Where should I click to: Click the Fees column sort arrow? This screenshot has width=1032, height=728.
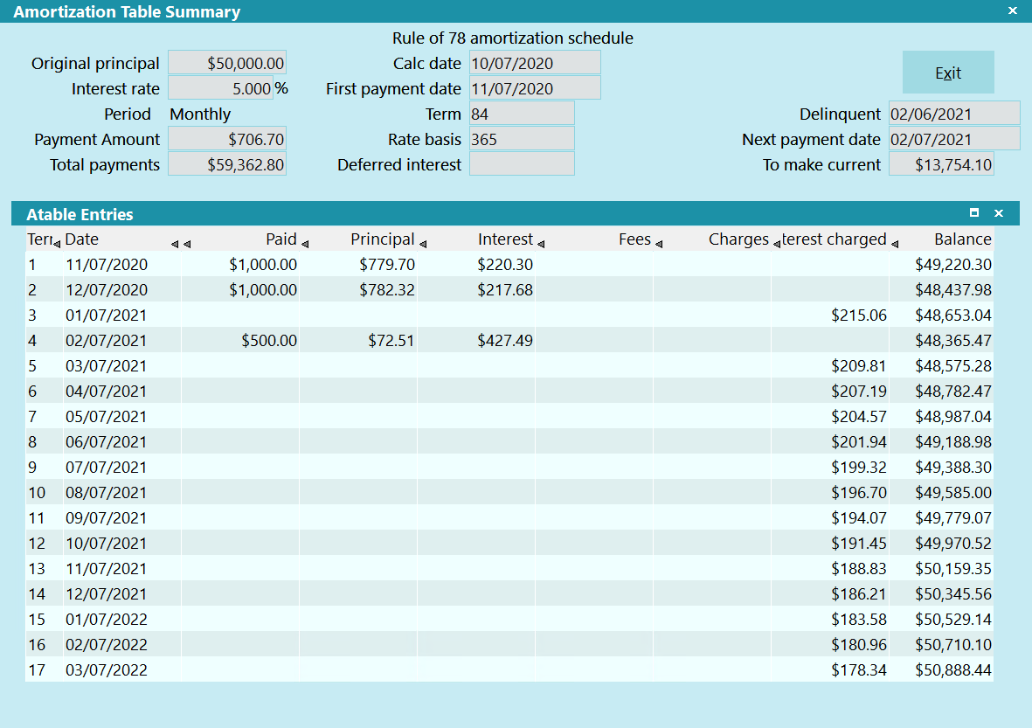point(658,244)
